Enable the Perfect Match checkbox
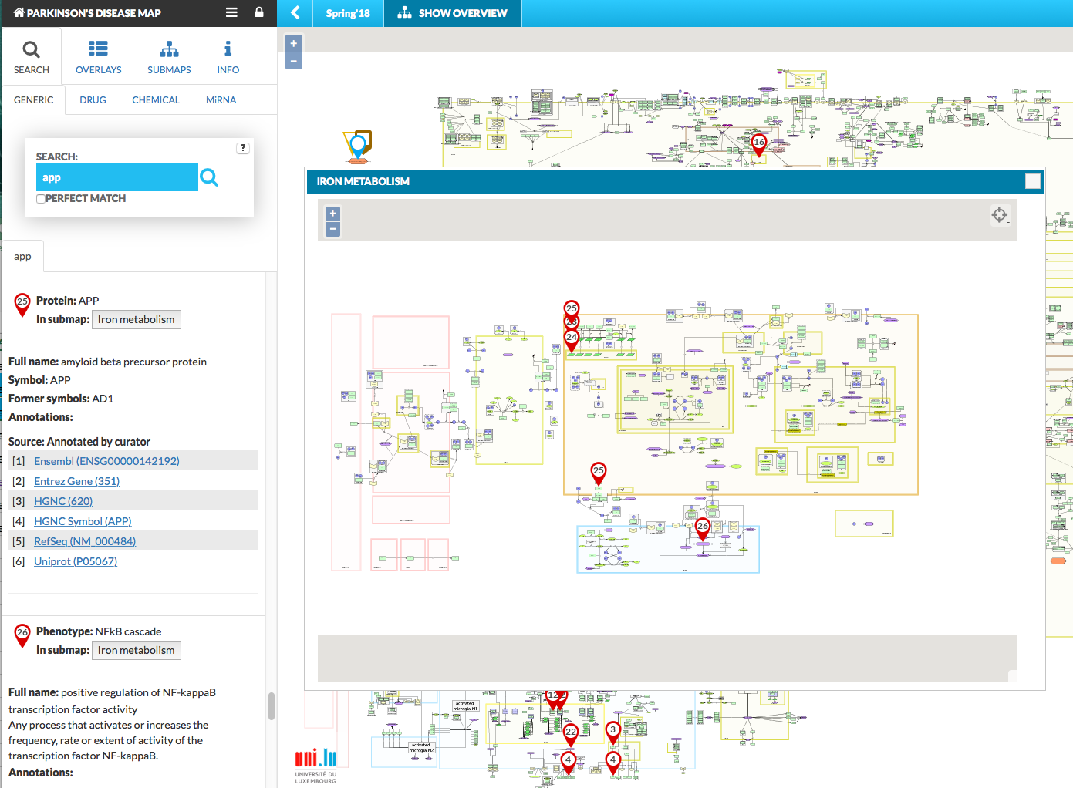This screenshot has width=1073, height=788. tap(41, 199)
